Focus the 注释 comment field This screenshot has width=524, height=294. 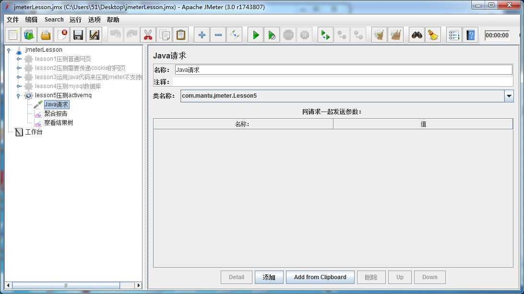click(x=343, y=82)
